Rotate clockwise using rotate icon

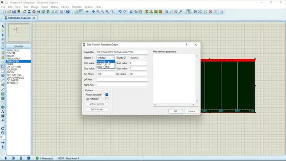3,129
